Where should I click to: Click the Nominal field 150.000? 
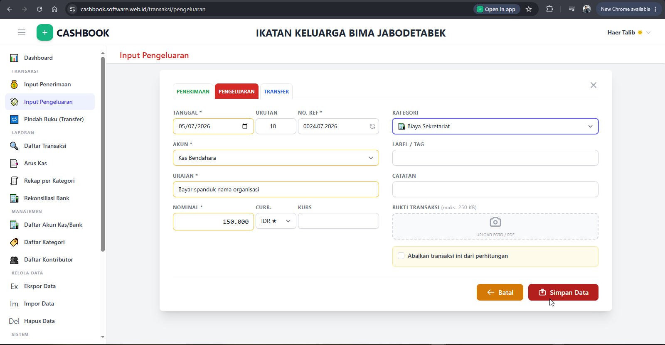click(213, 222)
